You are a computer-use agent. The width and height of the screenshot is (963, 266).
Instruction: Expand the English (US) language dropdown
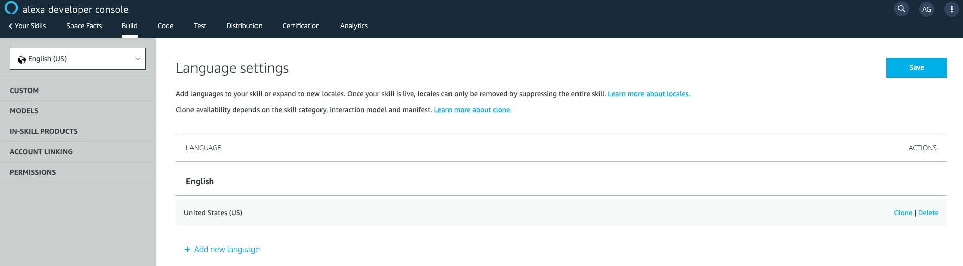click(x=78, y=59)
